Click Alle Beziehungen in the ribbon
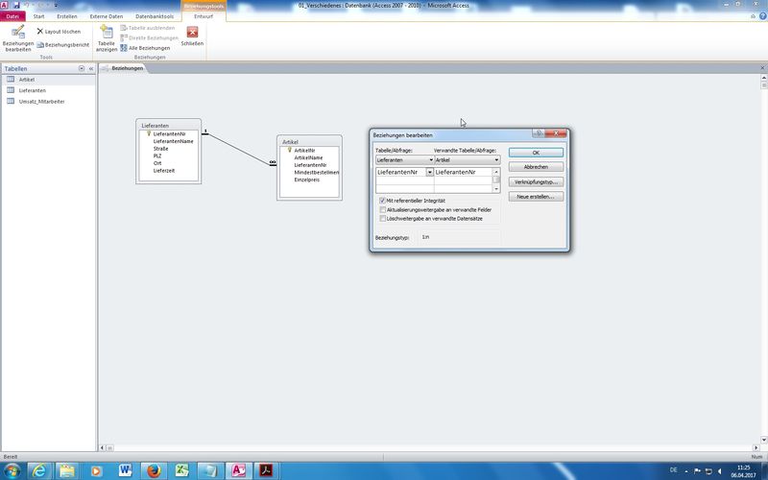This screenshot has height=480, width=768. click(146, 48)
